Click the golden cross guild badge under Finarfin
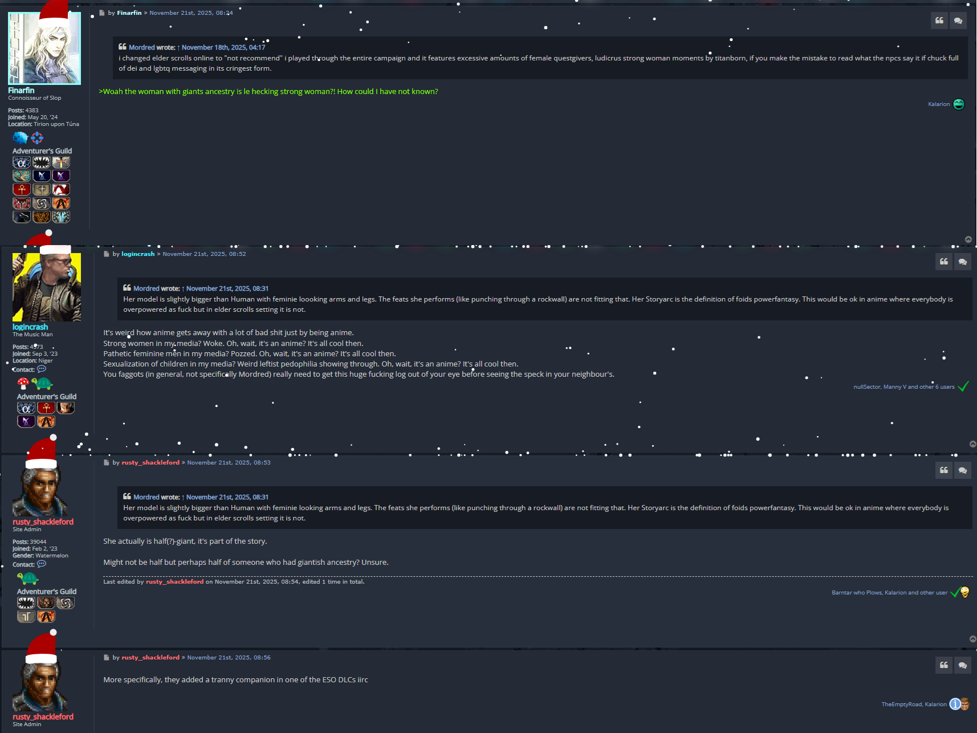Image resolution: width=977 pixels, height=733 pixels. 61,162
